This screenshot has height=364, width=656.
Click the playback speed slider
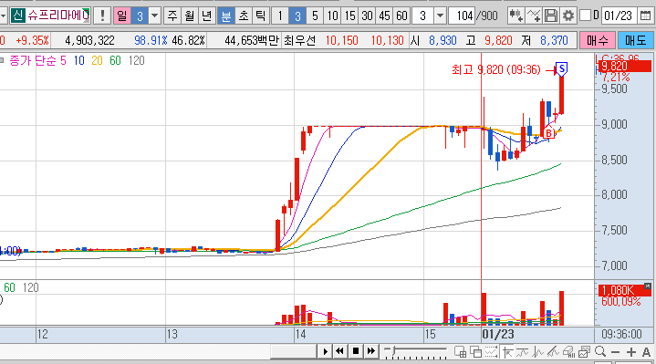click(415, 352)
